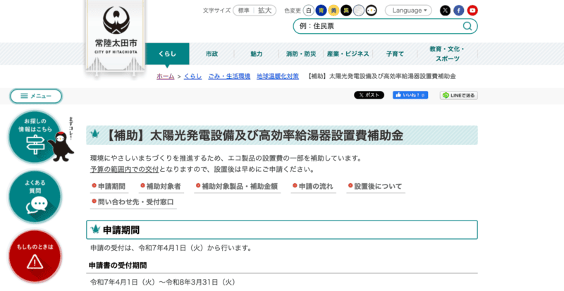Jump to 補助対象者 anchor link
Viewport: 564px width, 291px height.
point(161,186)
